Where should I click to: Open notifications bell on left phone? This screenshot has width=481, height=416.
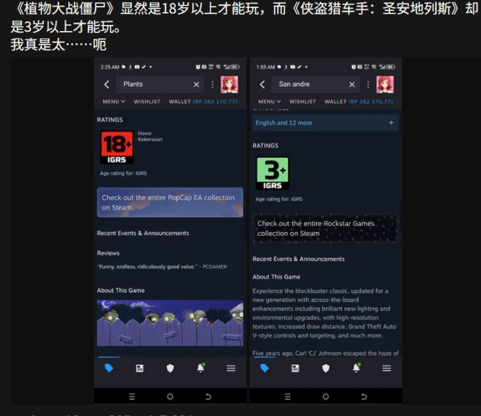click(200, 367)
